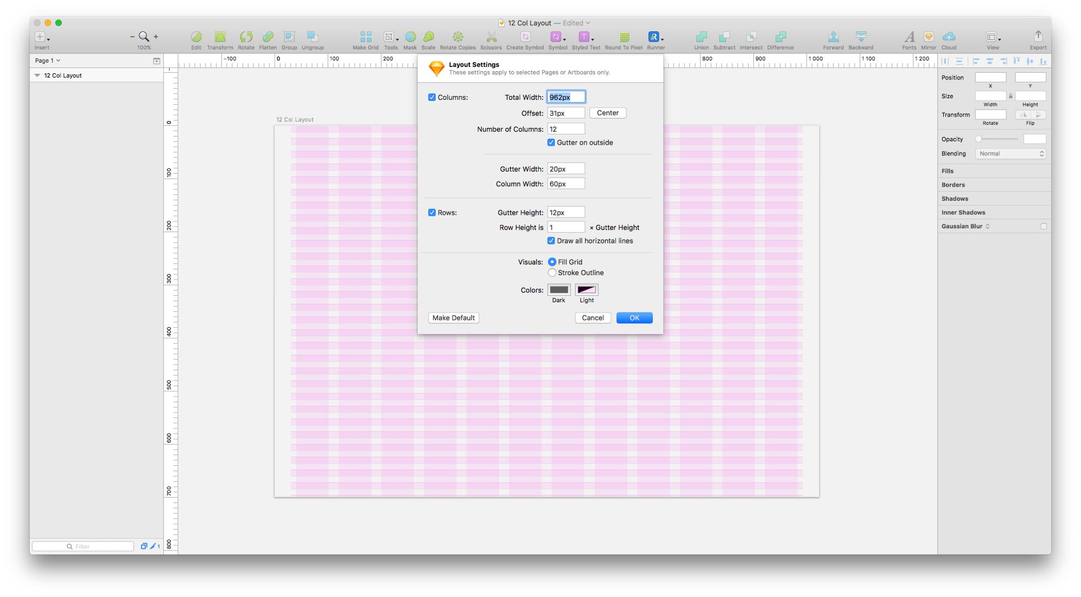Screen dimensions: 1081x597
Task: Click the Round To Pixel icon
Action: (x=624, y=37)
